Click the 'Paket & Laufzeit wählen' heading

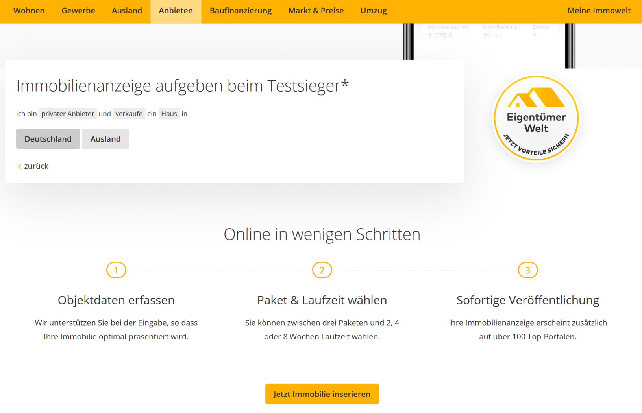[322, 300]
